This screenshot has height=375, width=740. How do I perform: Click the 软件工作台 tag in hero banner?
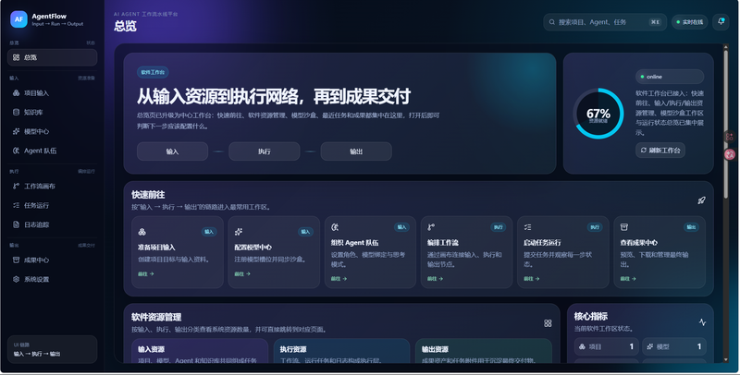click(153, 72)
